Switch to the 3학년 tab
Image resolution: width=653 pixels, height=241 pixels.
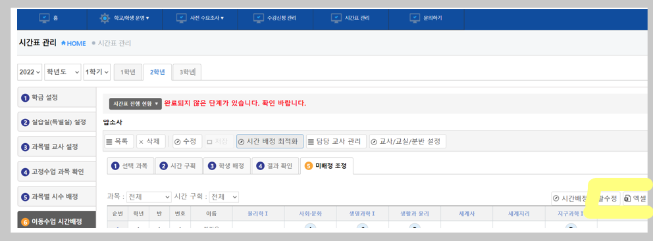[187, 72]
